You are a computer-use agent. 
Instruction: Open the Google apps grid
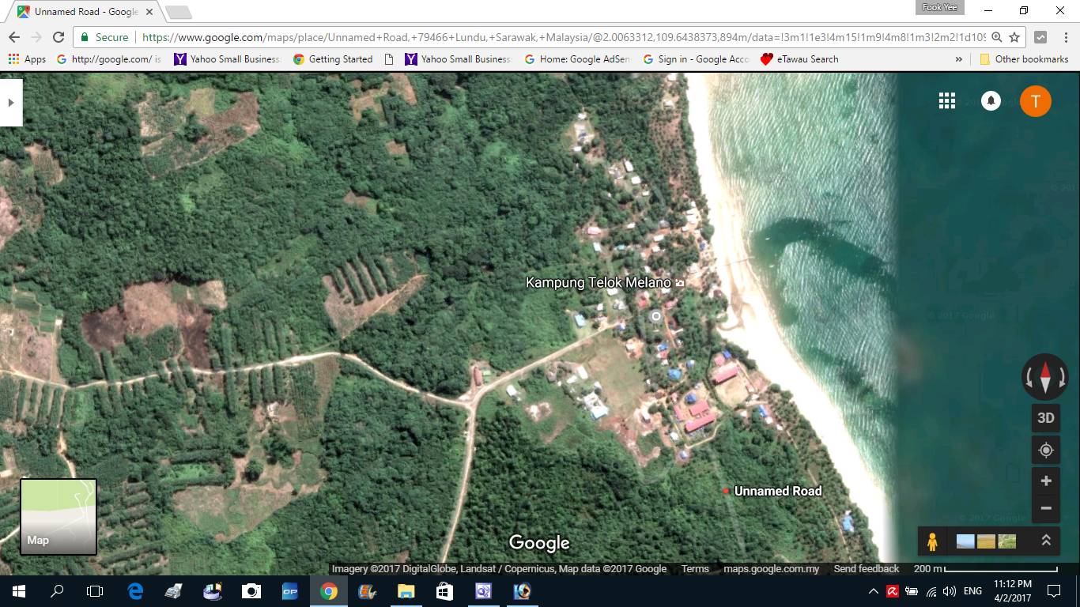point(946,100)
